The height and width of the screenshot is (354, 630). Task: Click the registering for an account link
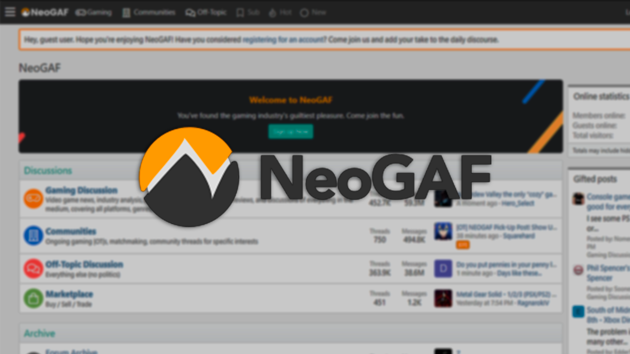(x=283, y=40)
